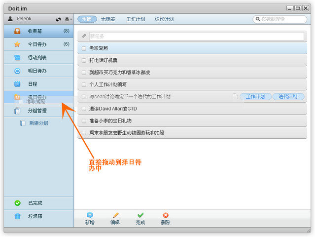Image resolution: width=315 pixels, height=237 pixels.
Task: Click the 编辑 pencil button
Action: pyautogui.click(x=115, y=219)
